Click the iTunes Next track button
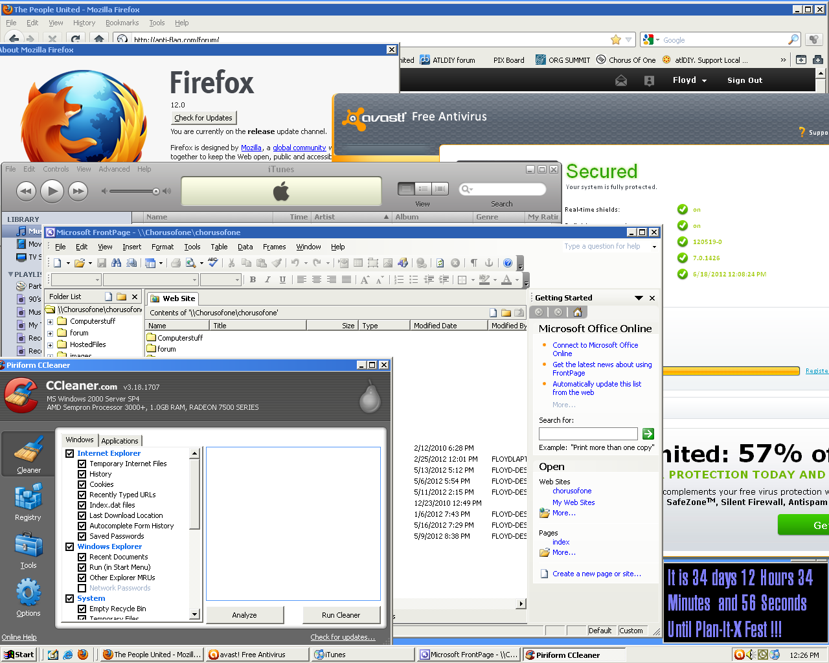 (x=78, y=191)
